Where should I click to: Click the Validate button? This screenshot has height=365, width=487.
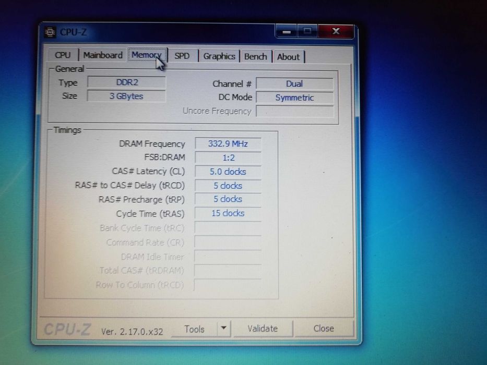coord(263,328)
